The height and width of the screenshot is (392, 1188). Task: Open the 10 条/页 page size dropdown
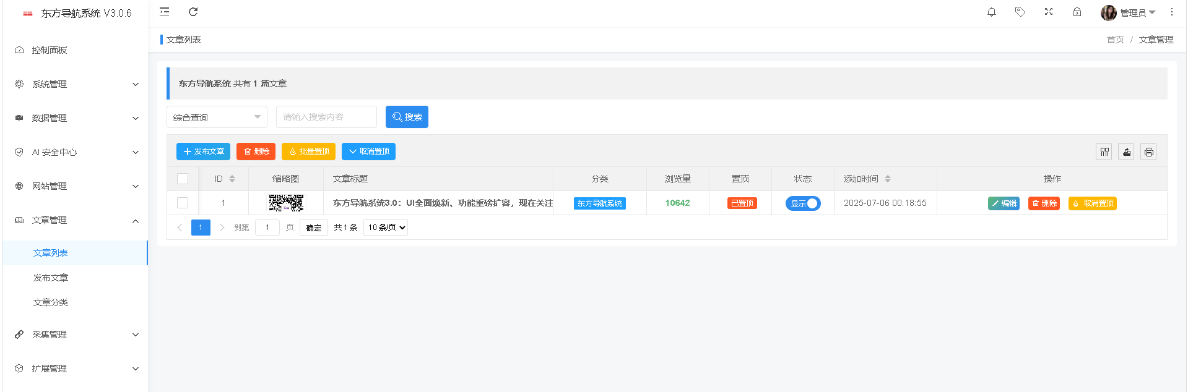385,228
